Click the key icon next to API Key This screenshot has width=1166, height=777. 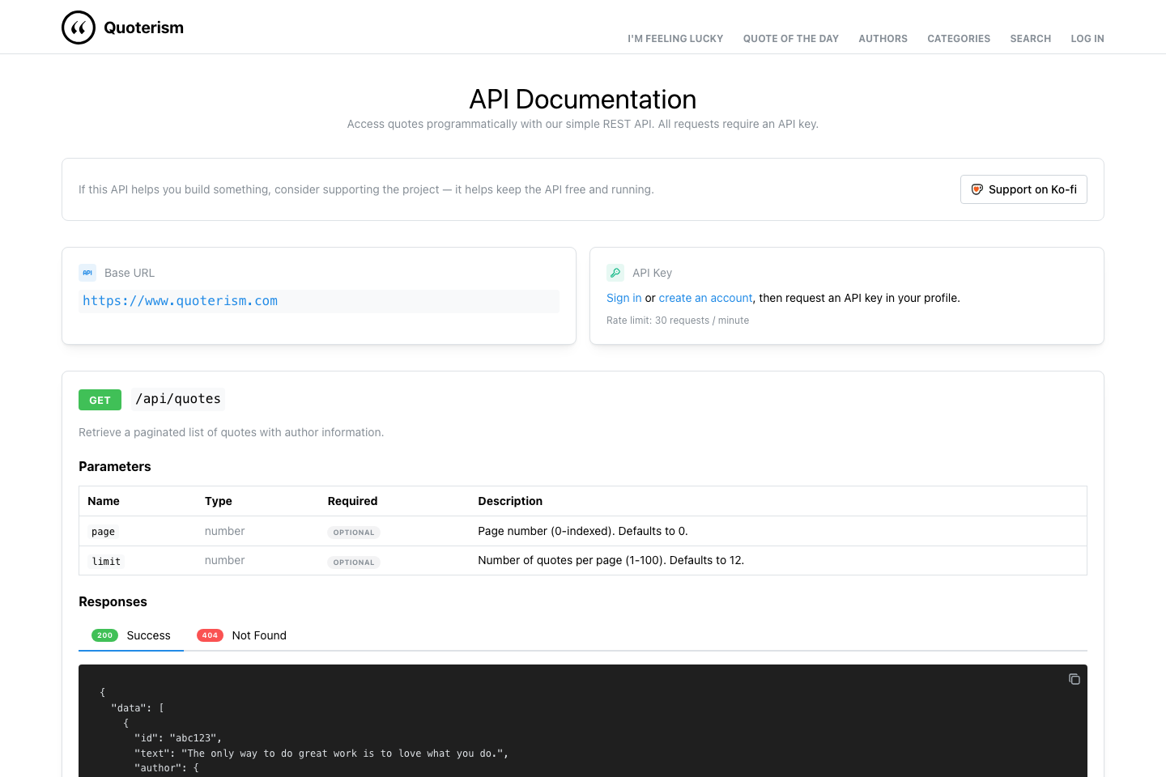pos(615,273)
